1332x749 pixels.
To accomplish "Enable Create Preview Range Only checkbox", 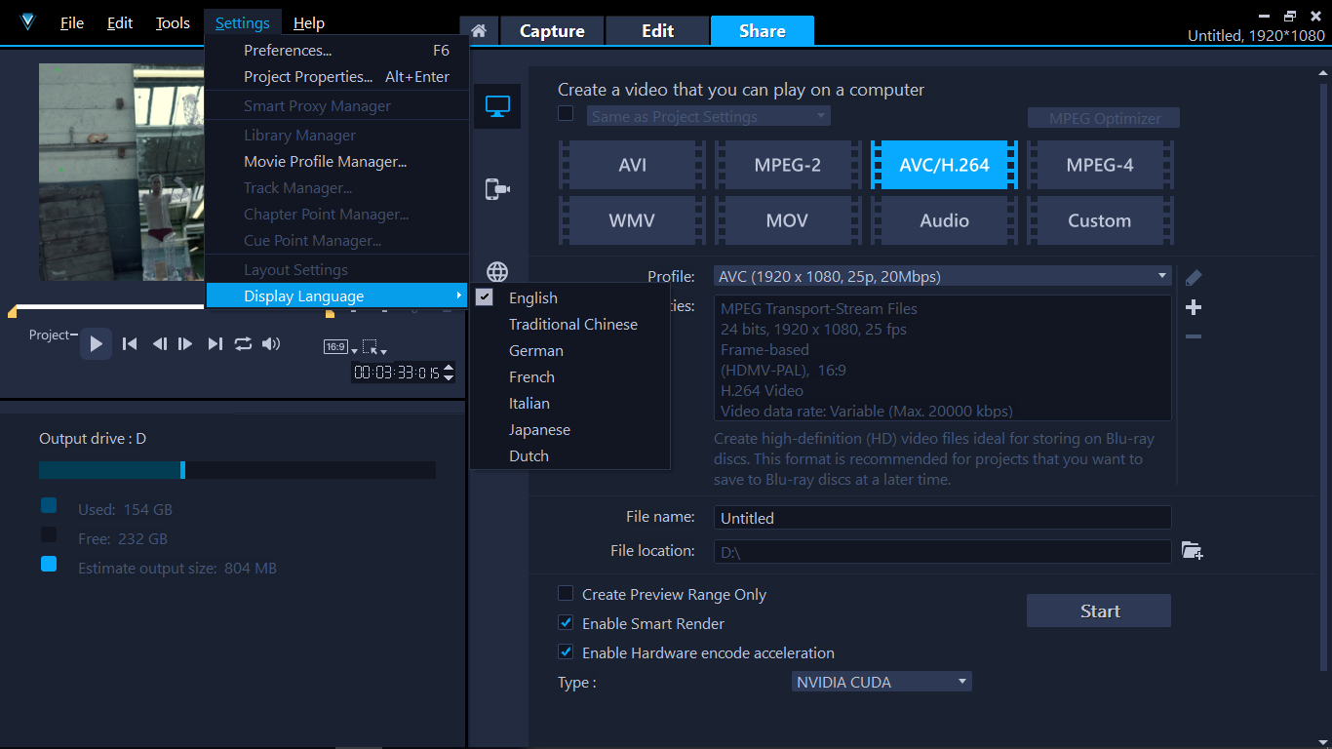I will pyautogui.click(x=566, y=594).
